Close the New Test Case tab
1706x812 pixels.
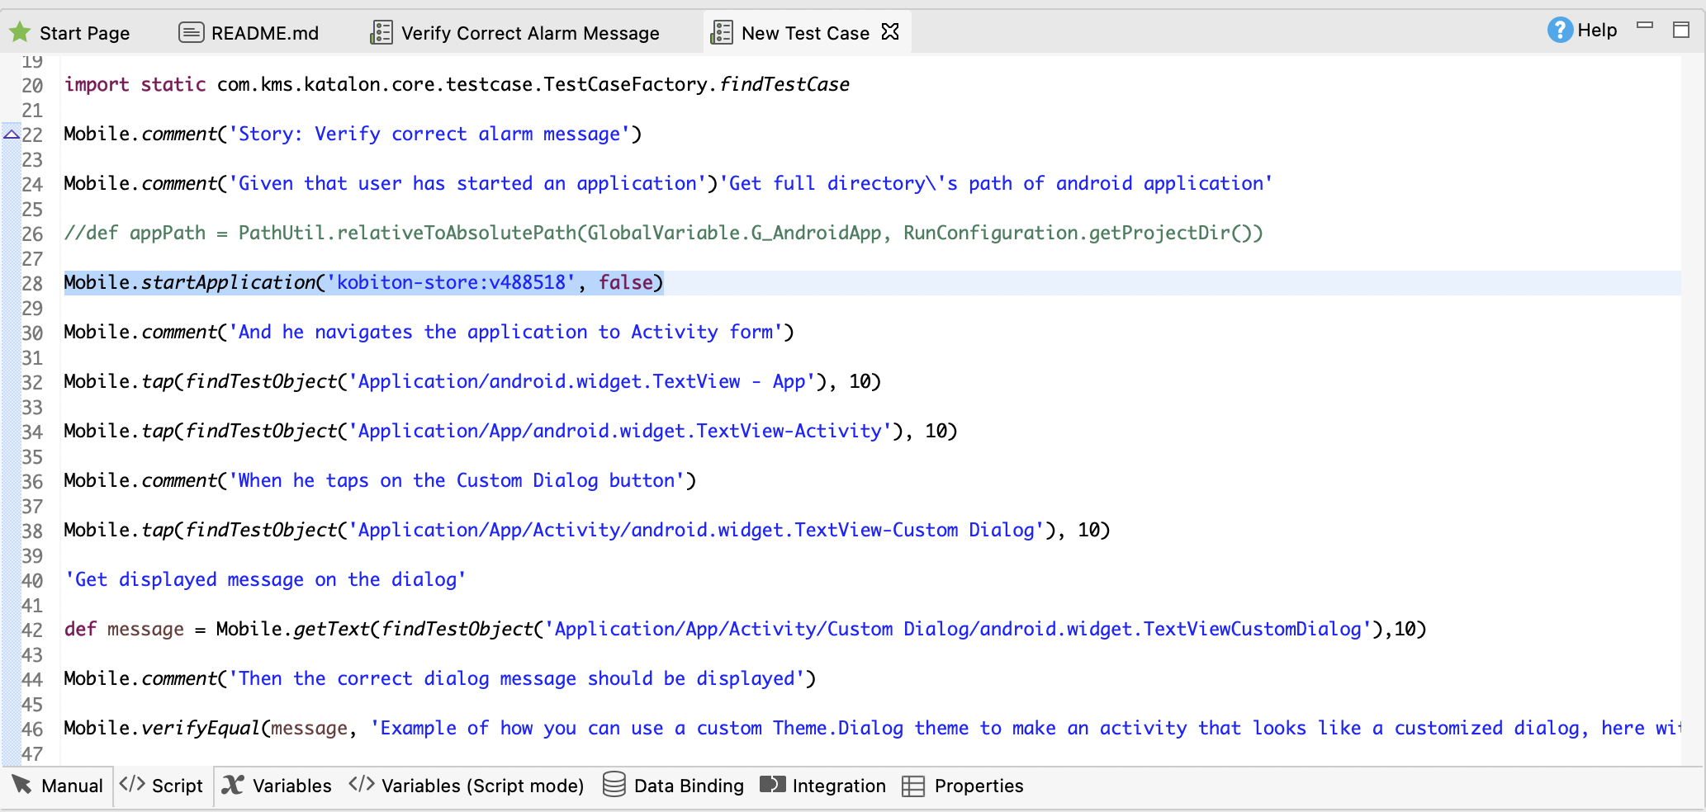pyautogui.click(x=890, y=32)
